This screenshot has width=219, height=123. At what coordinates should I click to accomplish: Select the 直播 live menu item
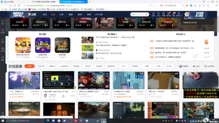(x=53, y=14)
